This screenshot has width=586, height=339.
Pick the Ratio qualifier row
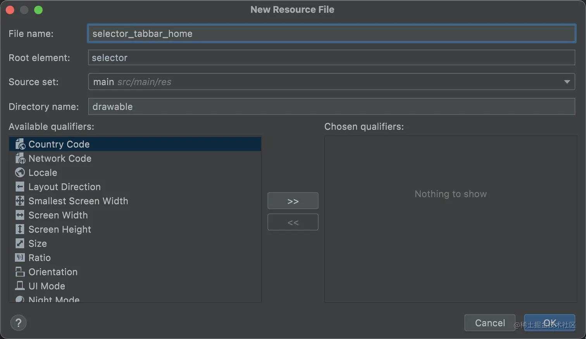pos(135,257)
